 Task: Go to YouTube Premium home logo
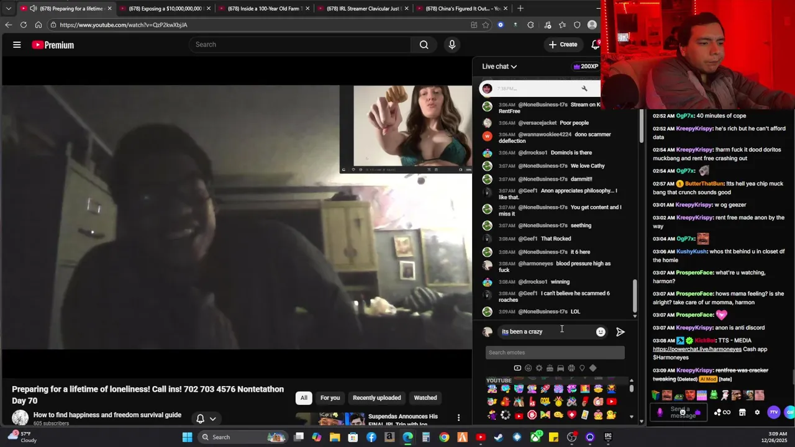click(53, 45)
